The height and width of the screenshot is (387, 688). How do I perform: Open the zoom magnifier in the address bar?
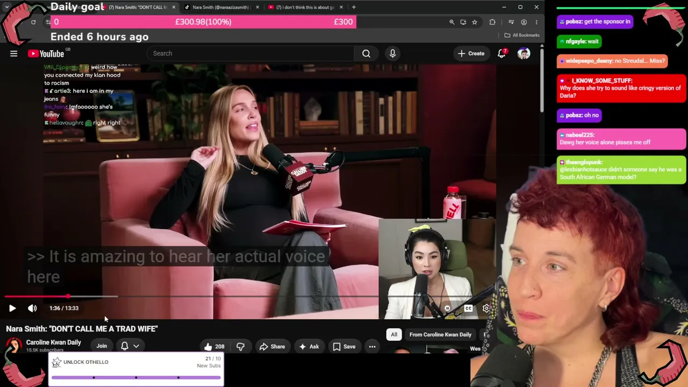pos(451,22)
